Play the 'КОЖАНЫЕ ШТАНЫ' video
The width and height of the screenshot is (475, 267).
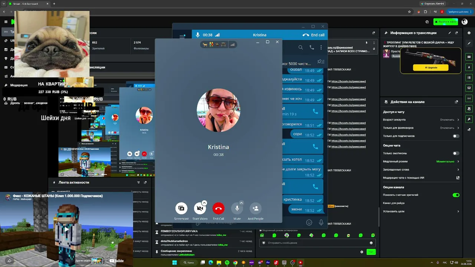tap(66, 229)
